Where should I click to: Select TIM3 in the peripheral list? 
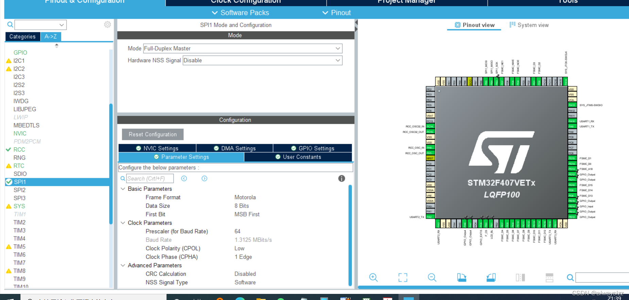point(19,231)
